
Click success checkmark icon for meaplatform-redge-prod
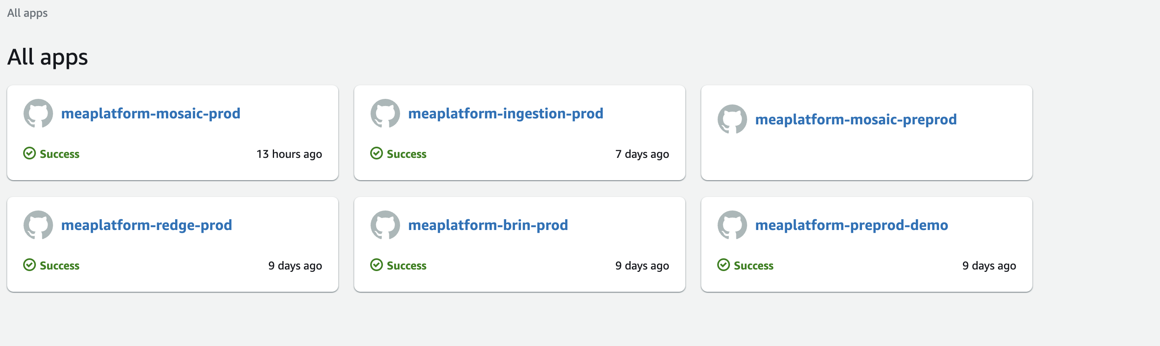coord(29,265)
